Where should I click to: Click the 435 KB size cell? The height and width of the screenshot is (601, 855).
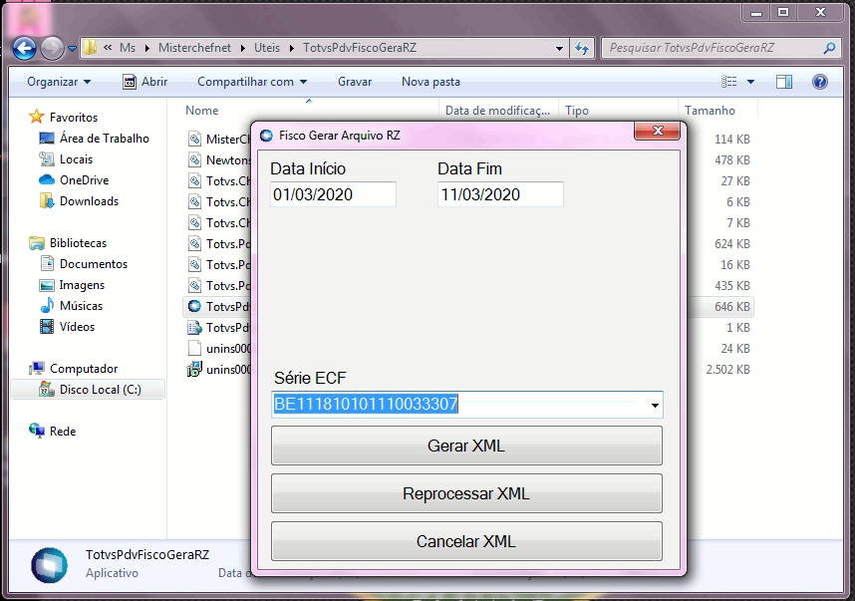[x=732, y=286]
